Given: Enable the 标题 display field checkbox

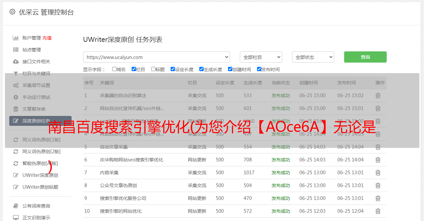Looking at the screenshot, I should click(x=153, y=69).
